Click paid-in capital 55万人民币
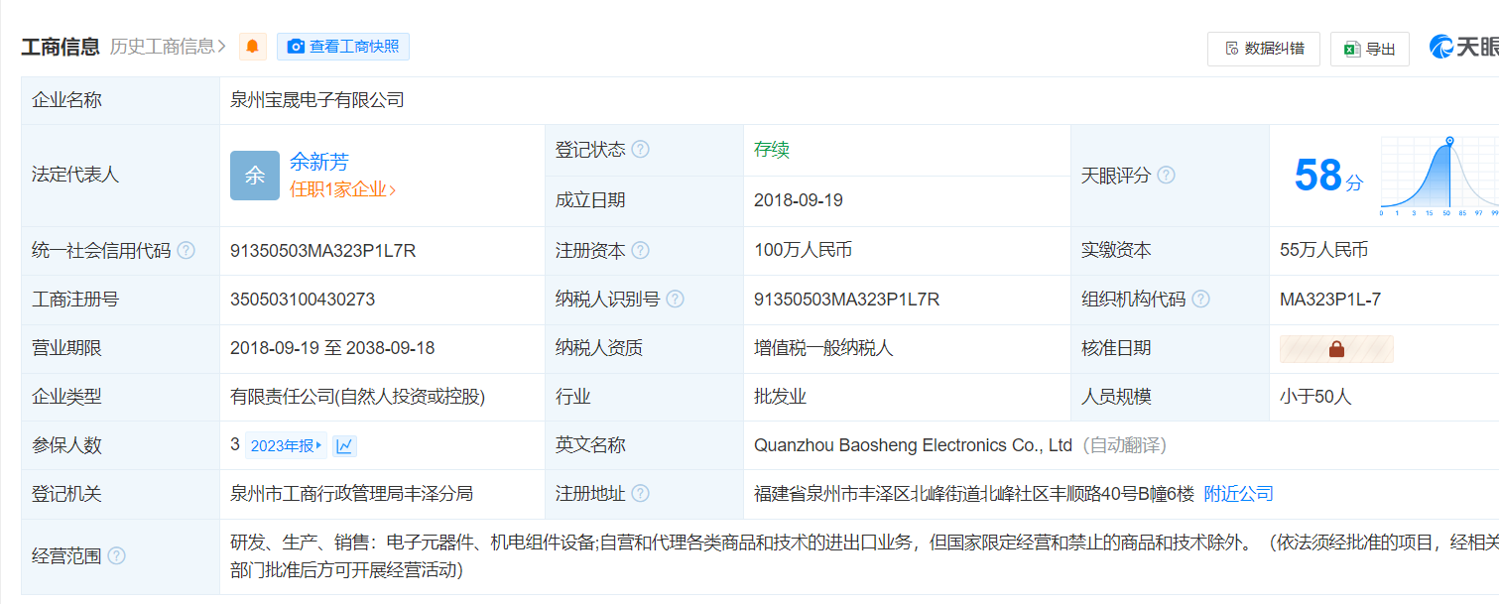1499x604 pixels. click(x=1324, y=251)
